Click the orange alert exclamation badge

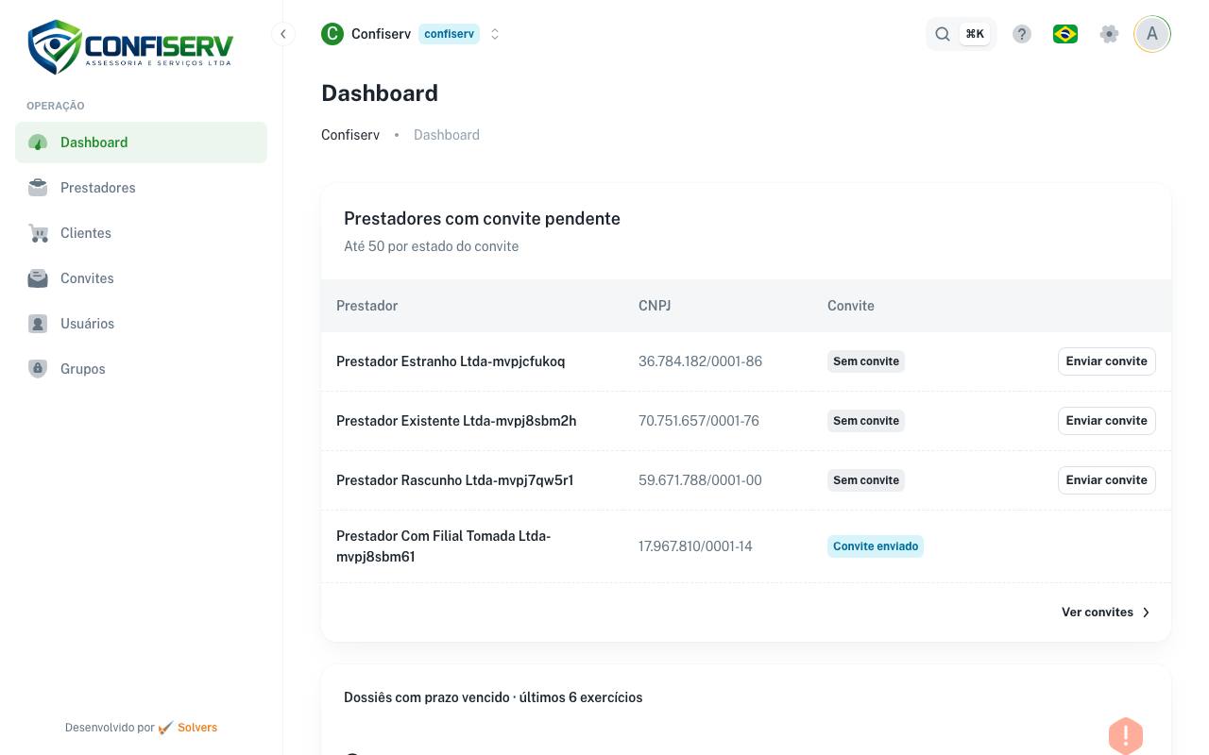point(1125,735)
